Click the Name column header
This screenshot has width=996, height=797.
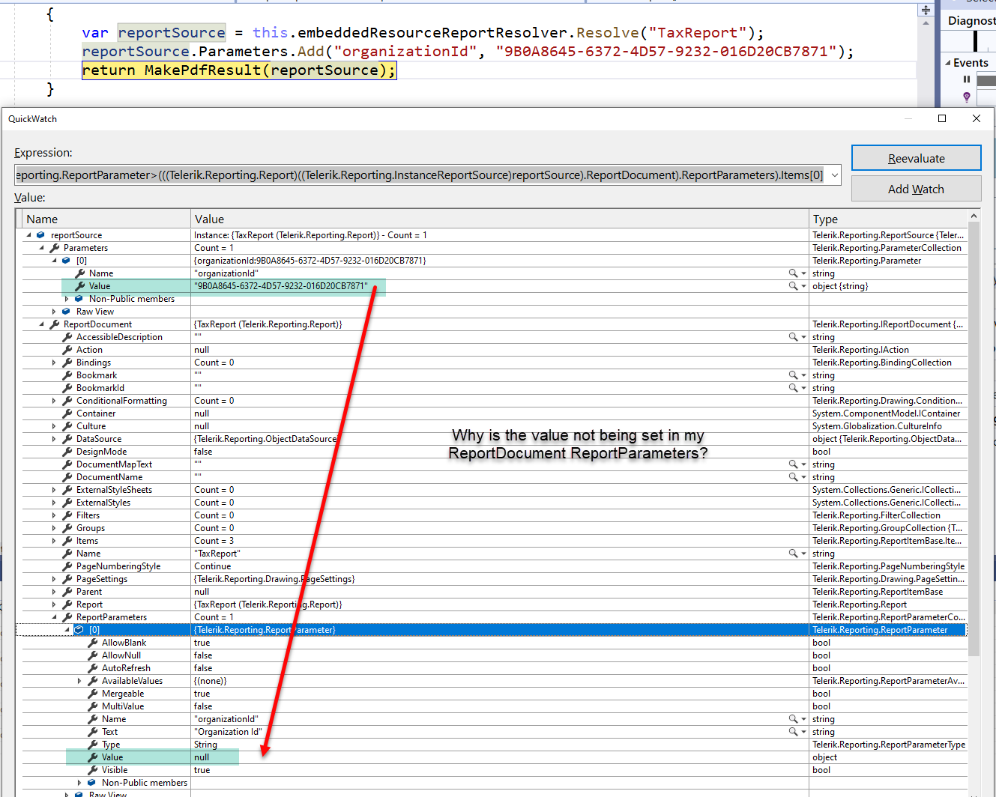click(106, 219)
